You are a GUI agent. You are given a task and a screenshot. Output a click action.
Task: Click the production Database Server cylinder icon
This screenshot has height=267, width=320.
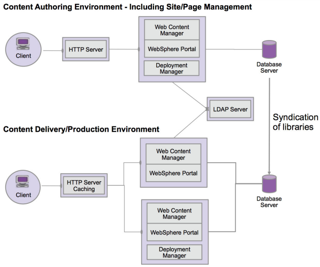tap(269, 184)
